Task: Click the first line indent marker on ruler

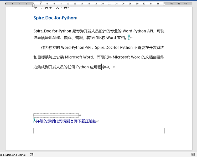Action: 41,2
